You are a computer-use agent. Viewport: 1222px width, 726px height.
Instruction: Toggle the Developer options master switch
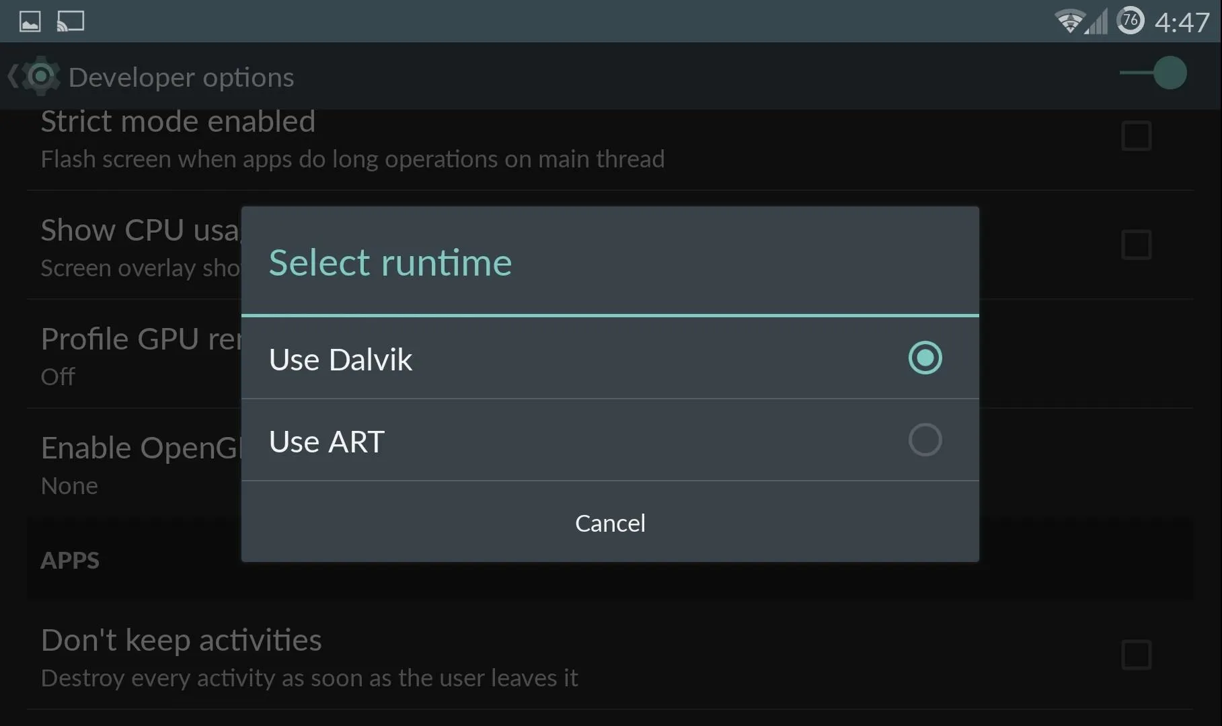[1153, 73]
